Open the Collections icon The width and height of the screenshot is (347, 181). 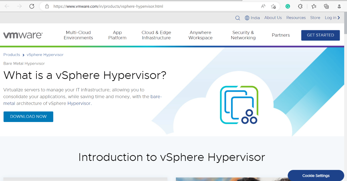coord(326,7)
